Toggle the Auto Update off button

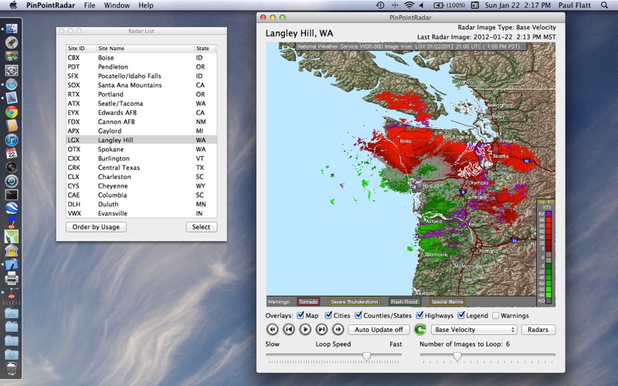point(379,330)
